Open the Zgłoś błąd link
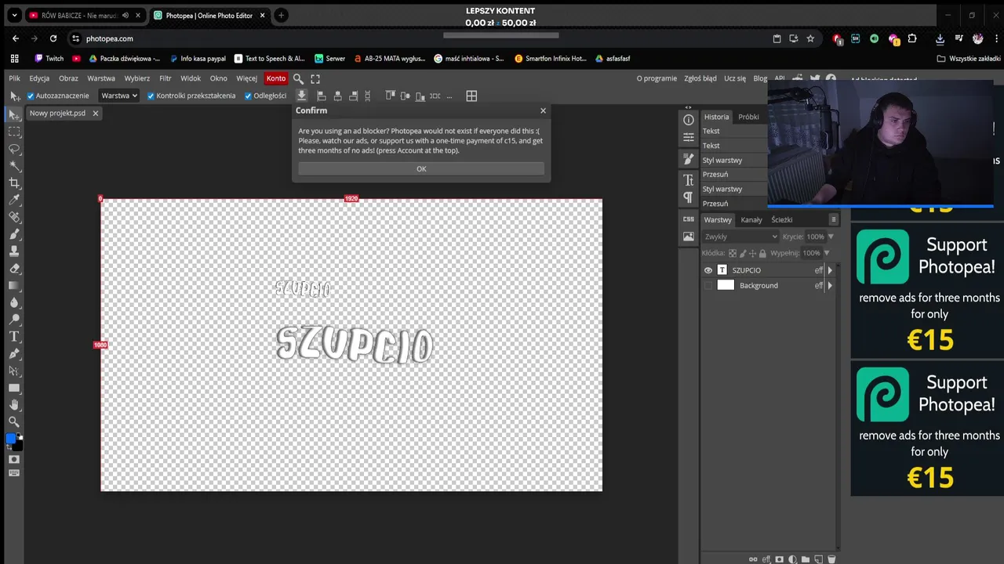 [x=700, y=78]
